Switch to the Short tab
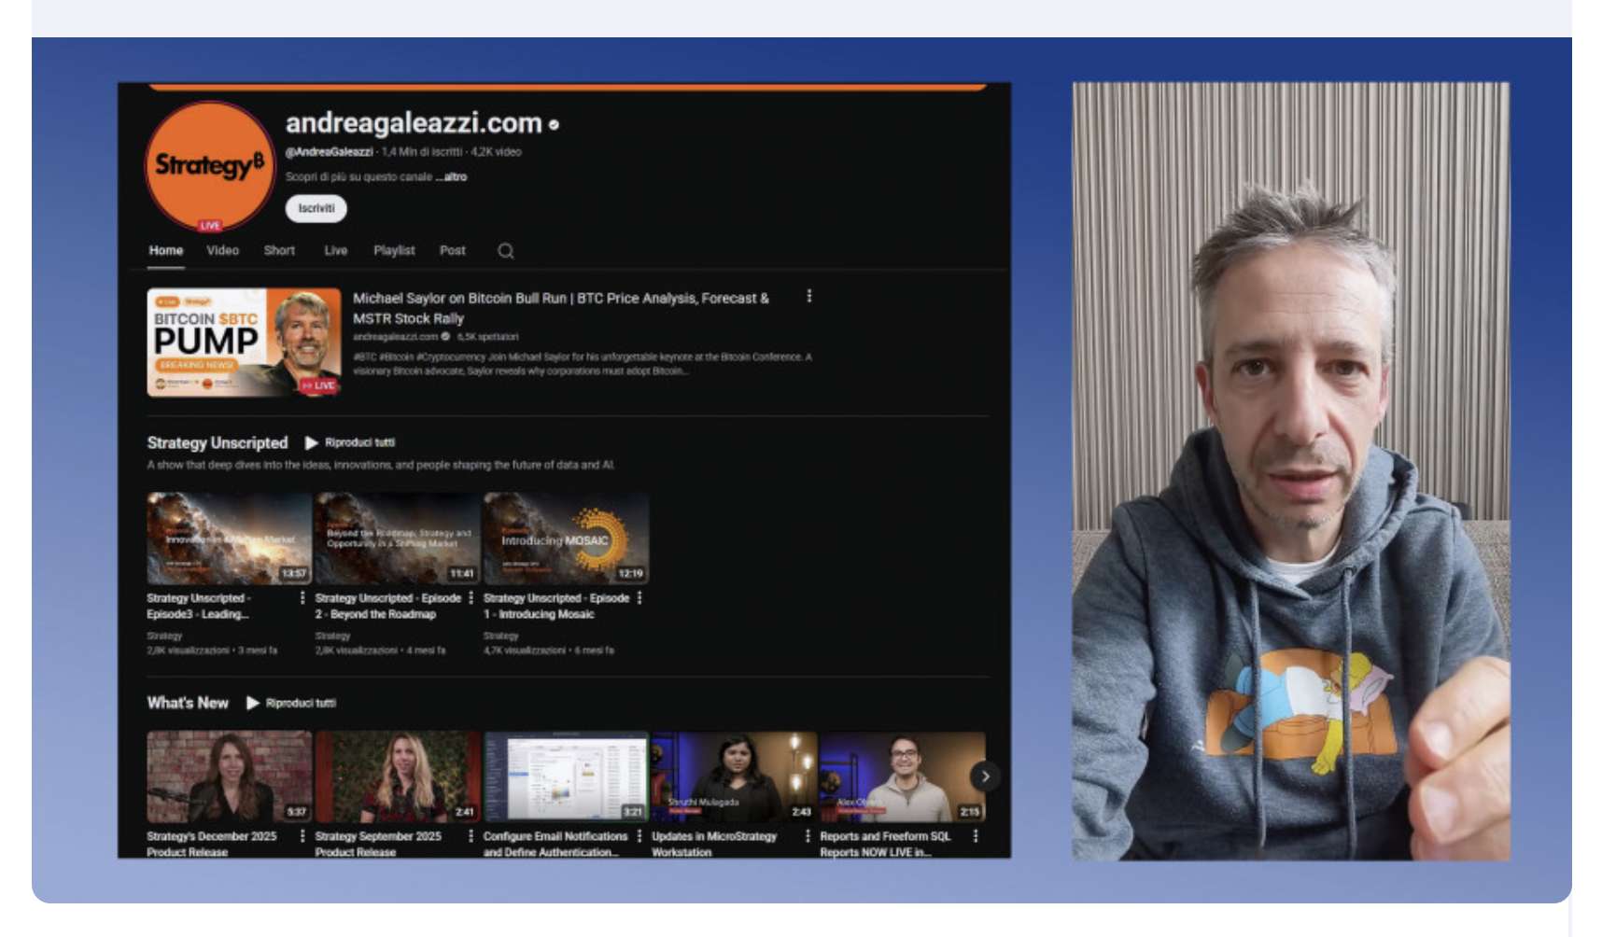The image size is (1602, 937). (x=279, y=251)
